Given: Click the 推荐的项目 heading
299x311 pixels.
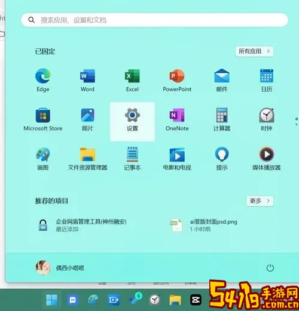Looking at the screenshot, I should coord(51,201).
